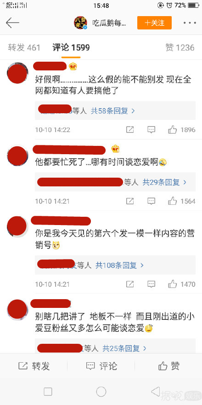This screenshot has height=405, width=202.
Task: Tap the post author's profile avatar
Action: pos(81,23)
